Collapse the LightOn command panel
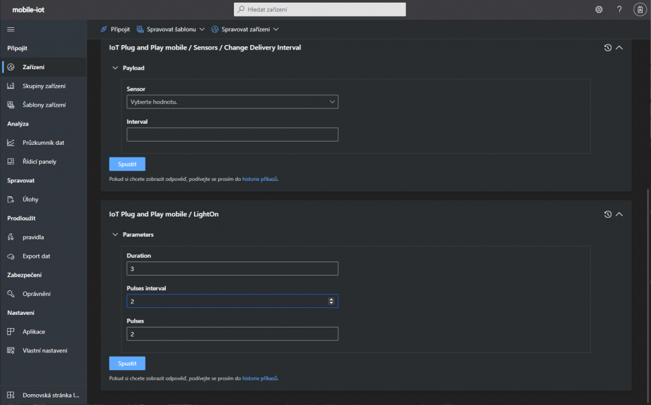The image size is (651, 405). click(x=620, y=215)
